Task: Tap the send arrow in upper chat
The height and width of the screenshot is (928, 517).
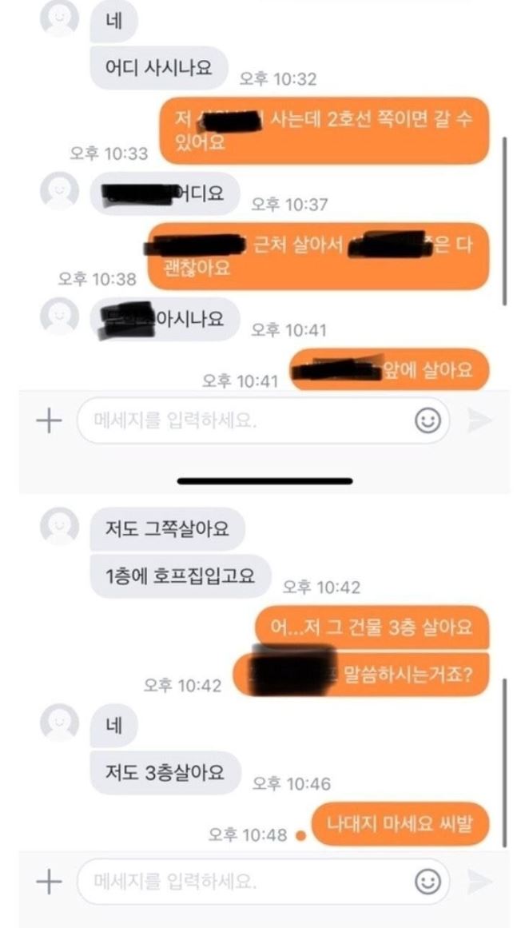Action: pos(479,420)
